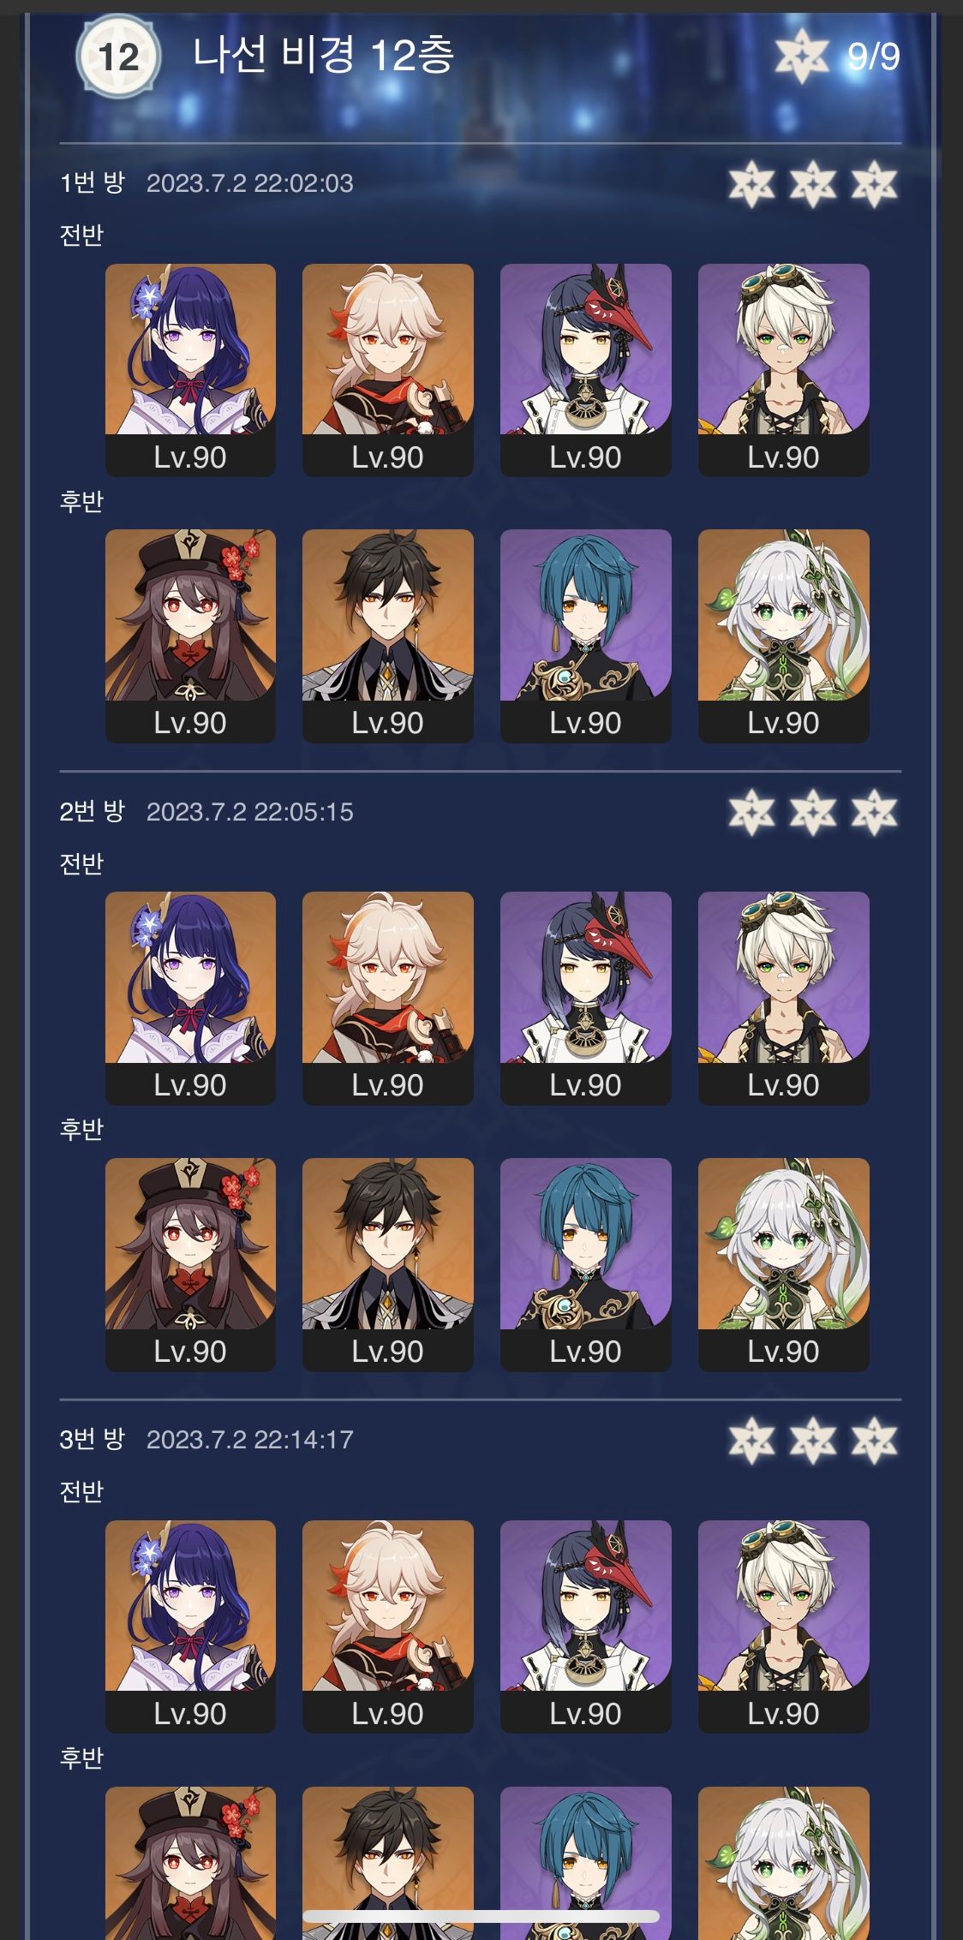Tap Nahida portrait in chamber 2 second half

pyautogui.click(x=784, y=1264)
